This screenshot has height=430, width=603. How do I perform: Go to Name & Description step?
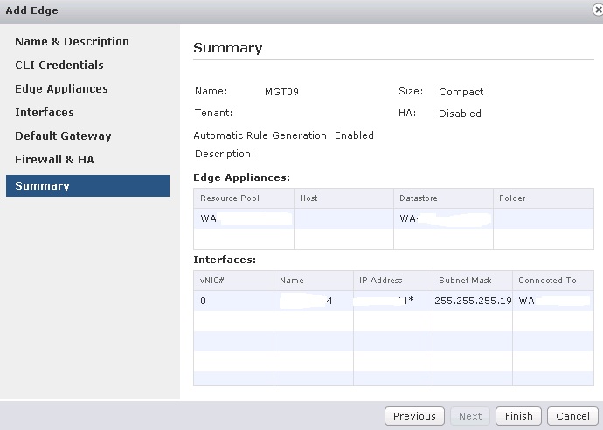point(72,42)
